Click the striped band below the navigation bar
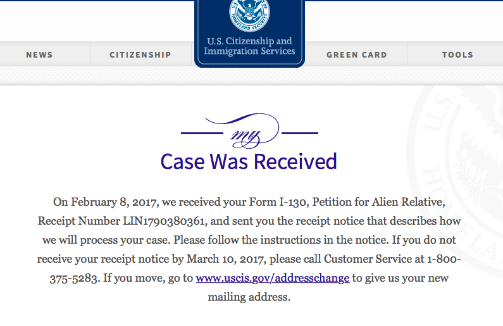Image resolution: width=503 pixels, height=326 pixels. click(95, 75)
